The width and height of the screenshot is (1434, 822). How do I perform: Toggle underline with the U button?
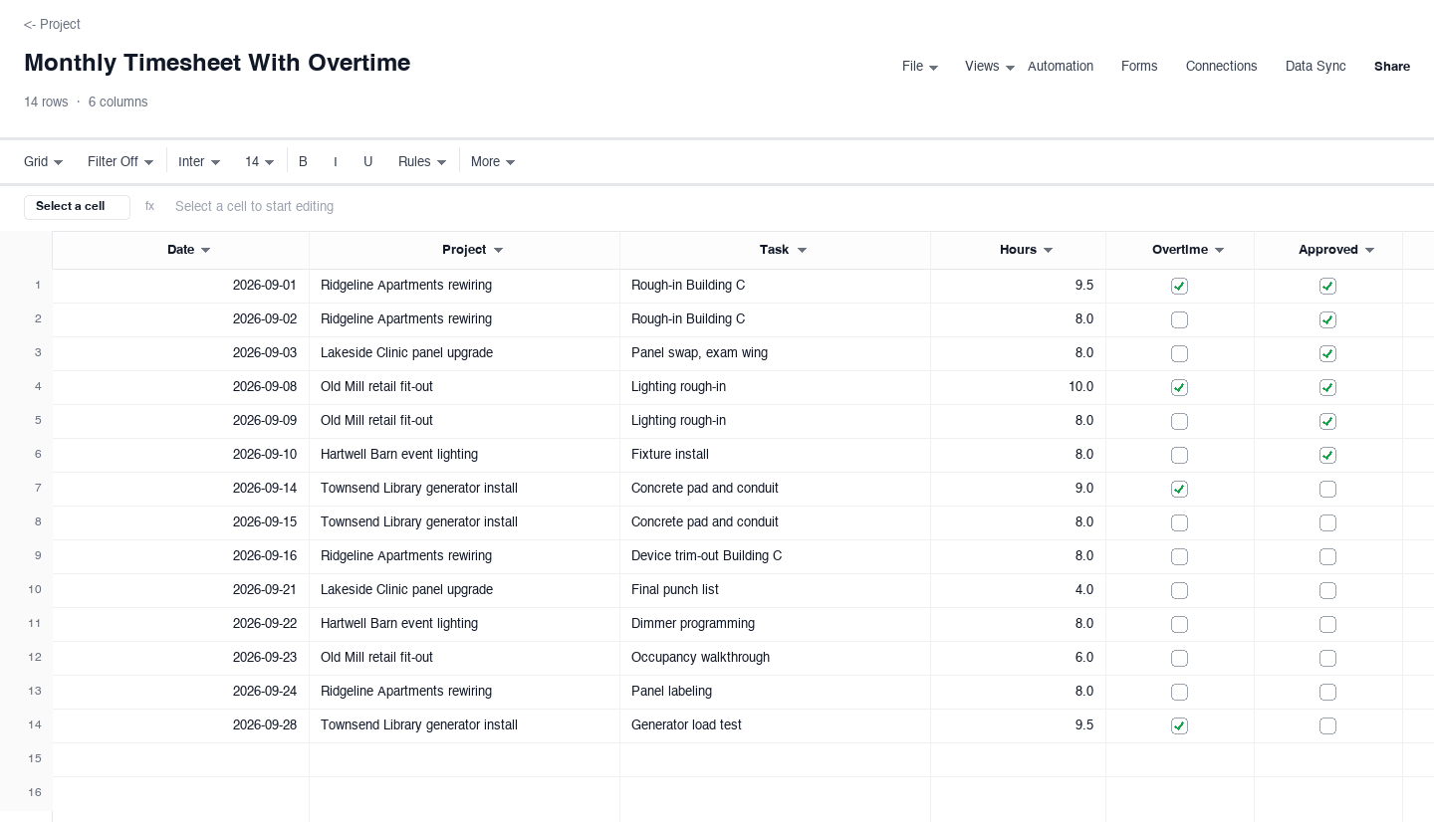[x=367, y=161]
